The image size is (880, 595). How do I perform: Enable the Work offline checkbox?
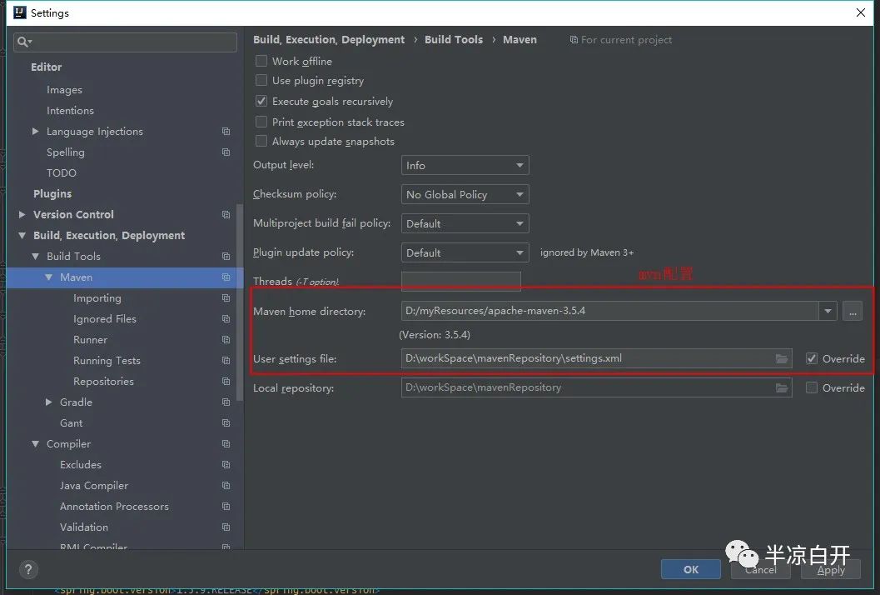click(x=261, y=61)
